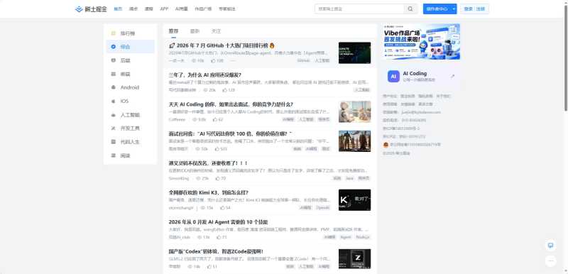Open 作品广场 in the top navigation
568x274 pixels.
(203, 9)
